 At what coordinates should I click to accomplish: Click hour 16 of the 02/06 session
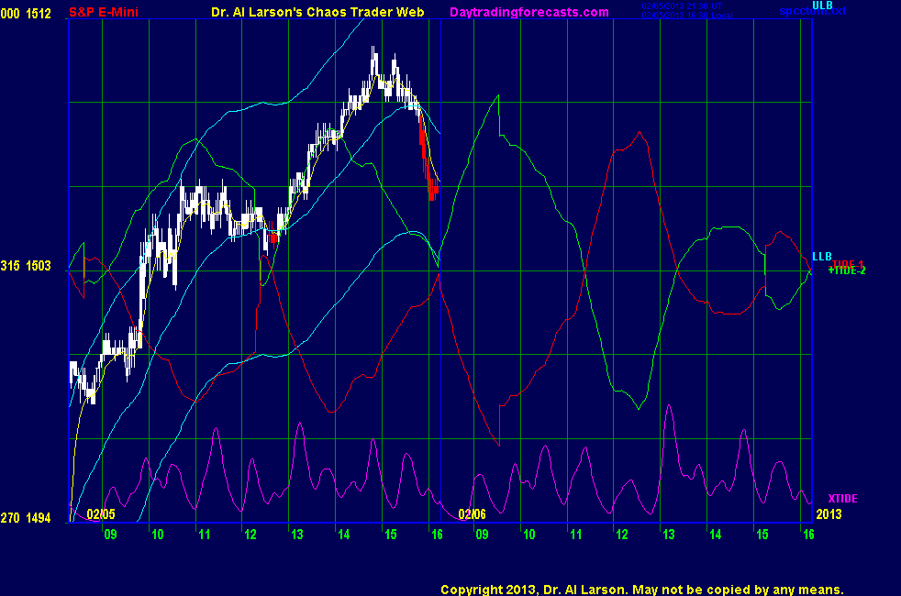tap(808, 535)
